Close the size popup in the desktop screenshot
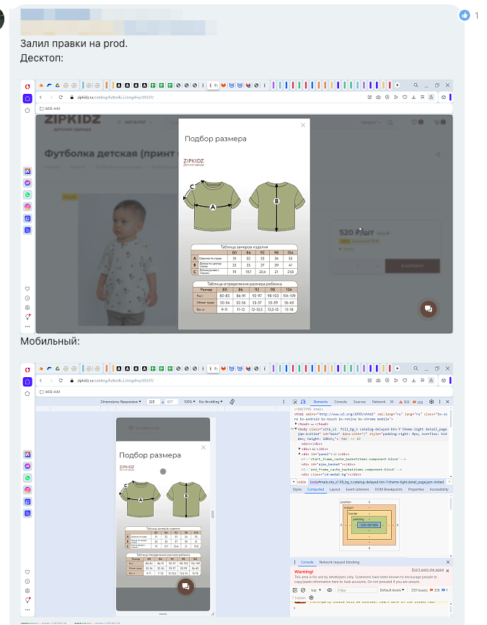 coord(303,125)
